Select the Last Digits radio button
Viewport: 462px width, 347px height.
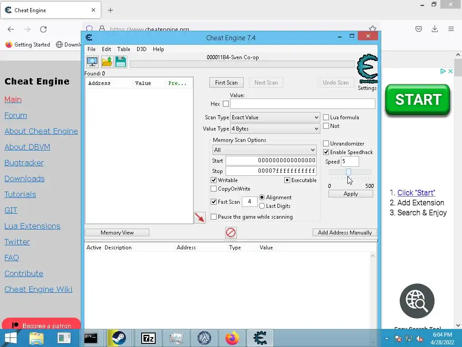point(262,206)
